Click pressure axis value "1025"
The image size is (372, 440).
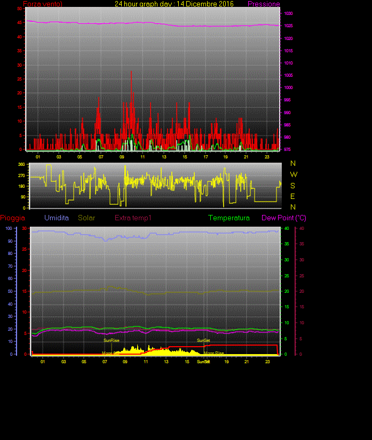pyautogui.click(x=288, y=26)
